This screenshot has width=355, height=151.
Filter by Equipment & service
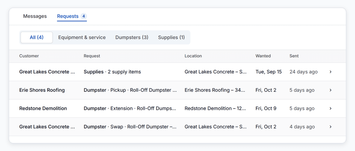click(x=82, y=37)
